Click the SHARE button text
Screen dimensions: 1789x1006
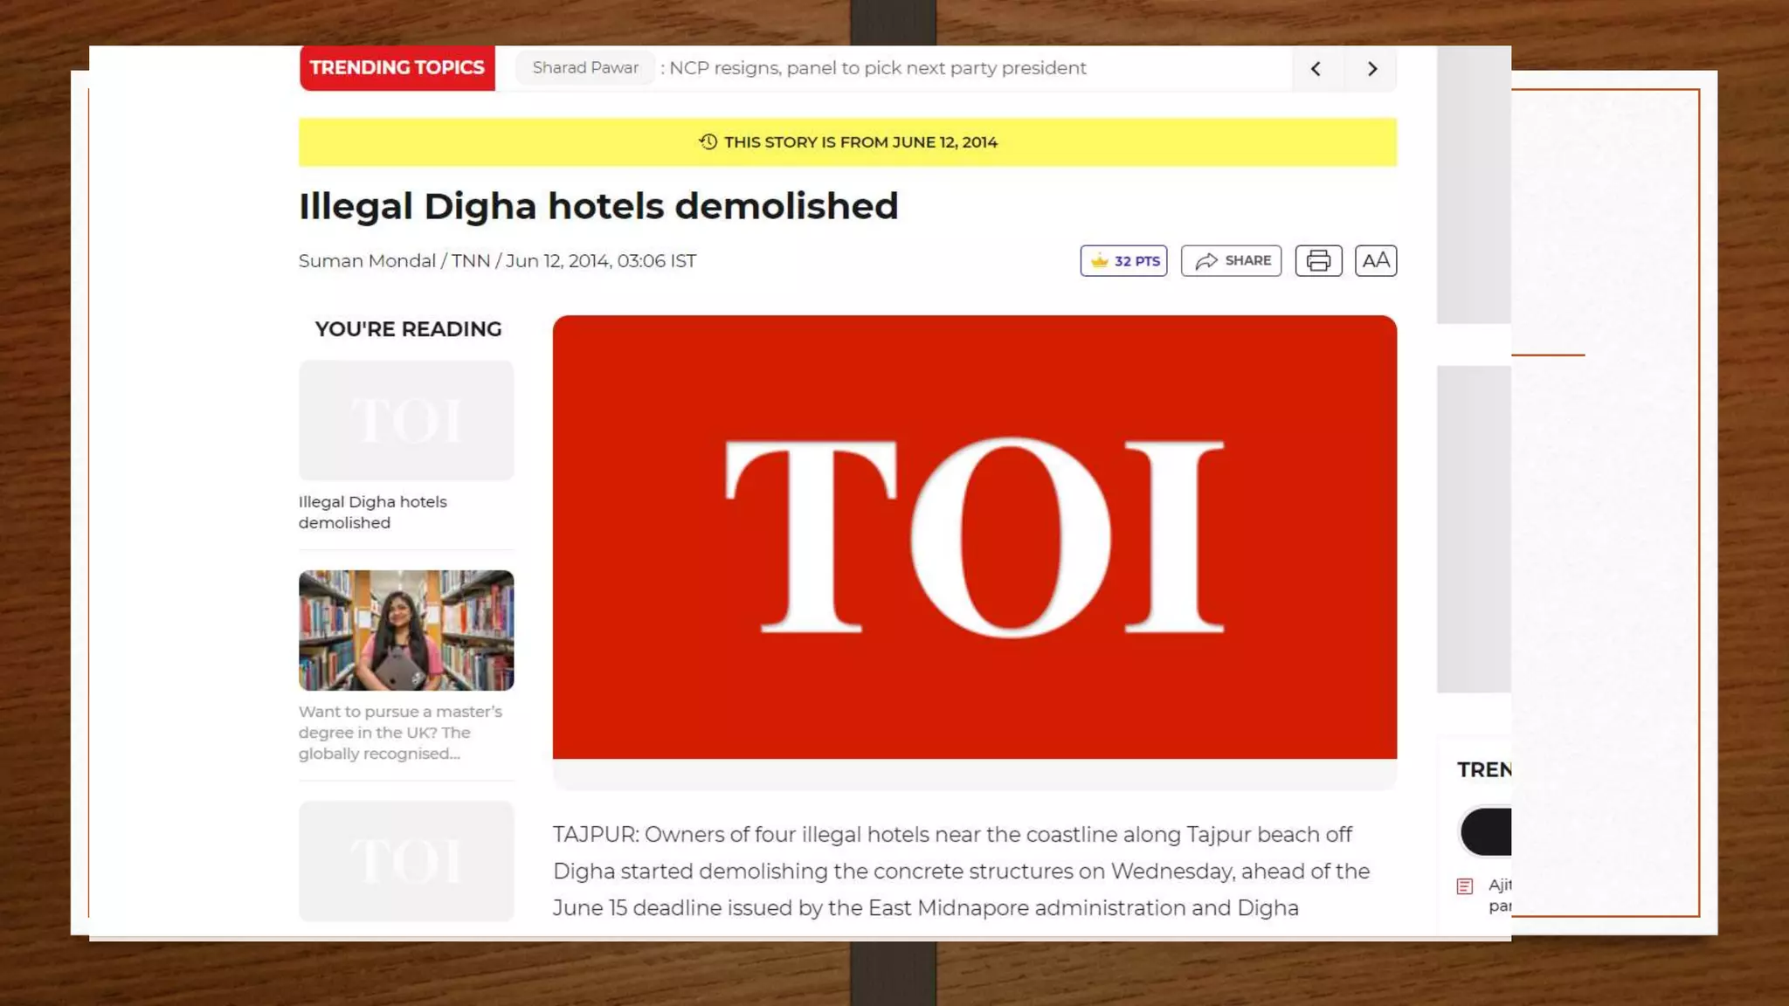[x=1247, y=260]
